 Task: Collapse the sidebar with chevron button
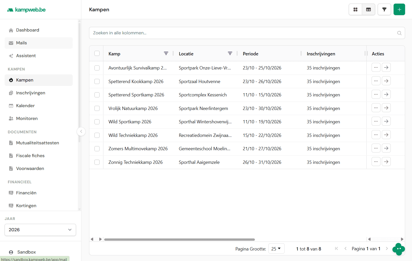pos(81,132)
